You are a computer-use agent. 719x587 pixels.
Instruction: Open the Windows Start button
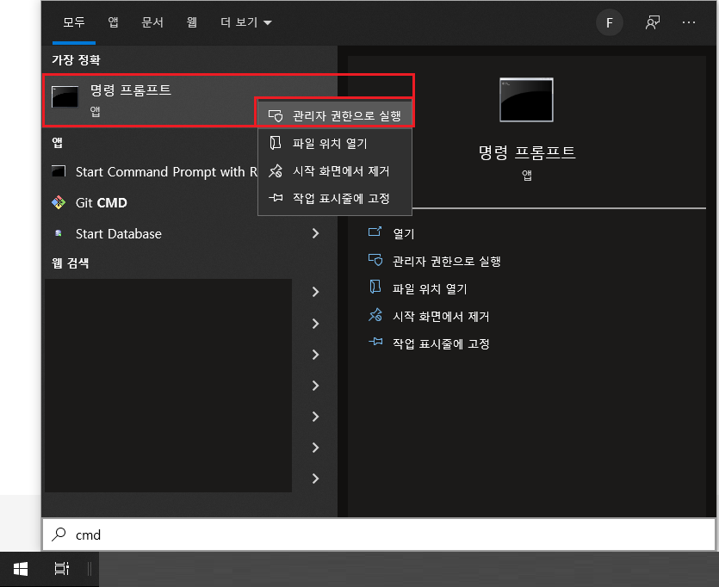(x=21, y=569)
